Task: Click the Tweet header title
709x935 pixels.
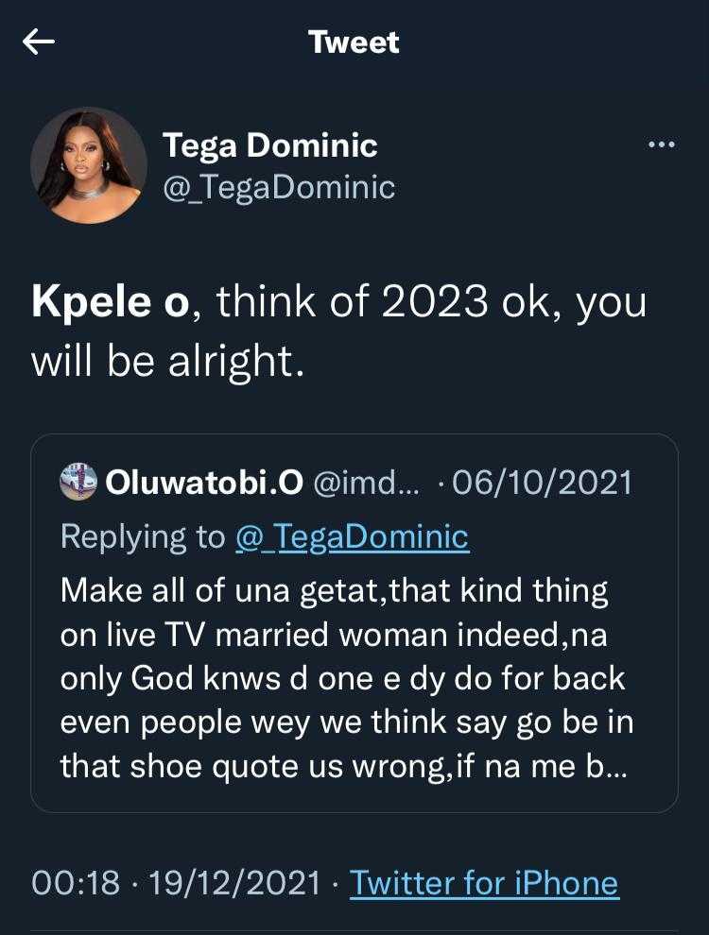Action: 354,42
